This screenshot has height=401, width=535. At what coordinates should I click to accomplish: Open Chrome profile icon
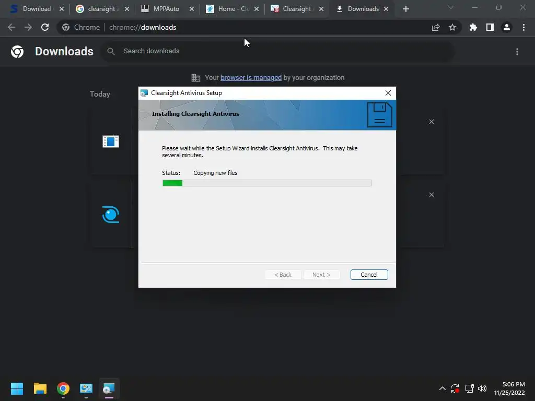pyautogui.click(x=506, y=27)
